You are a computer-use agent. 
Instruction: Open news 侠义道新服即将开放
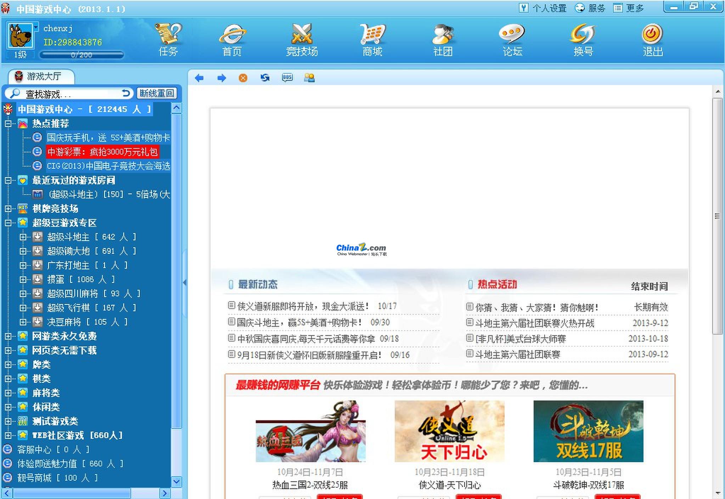tap(303, 306)
